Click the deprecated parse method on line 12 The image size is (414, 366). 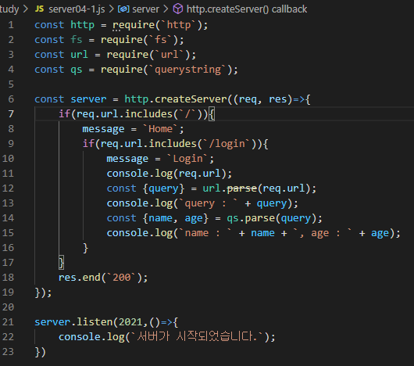tap(242, 188)
